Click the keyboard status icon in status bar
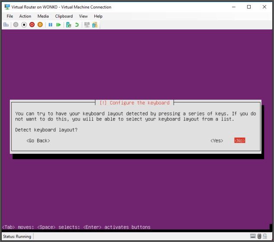 [253, 236]
